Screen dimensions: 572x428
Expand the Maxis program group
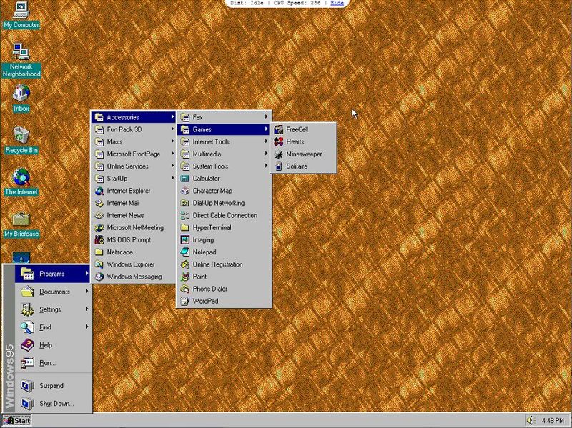(134, 141)
